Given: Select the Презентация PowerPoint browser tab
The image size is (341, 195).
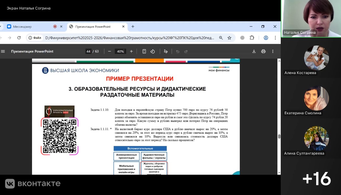Looking at the screenshot, I should coord(93,27).
